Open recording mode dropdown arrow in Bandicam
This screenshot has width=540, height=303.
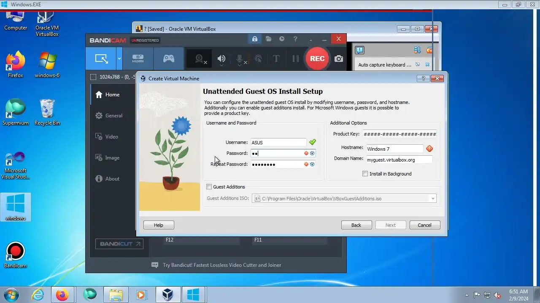point(119,58)
